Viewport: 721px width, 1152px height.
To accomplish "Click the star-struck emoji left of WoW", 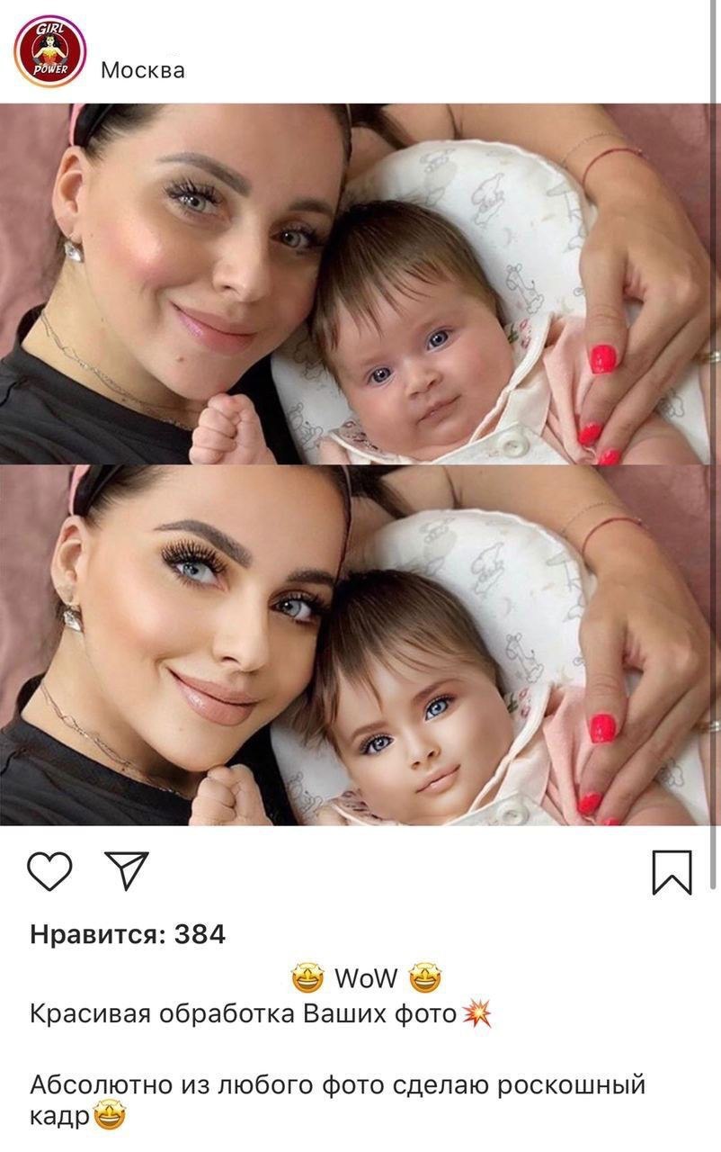I will tap(307, 977).
